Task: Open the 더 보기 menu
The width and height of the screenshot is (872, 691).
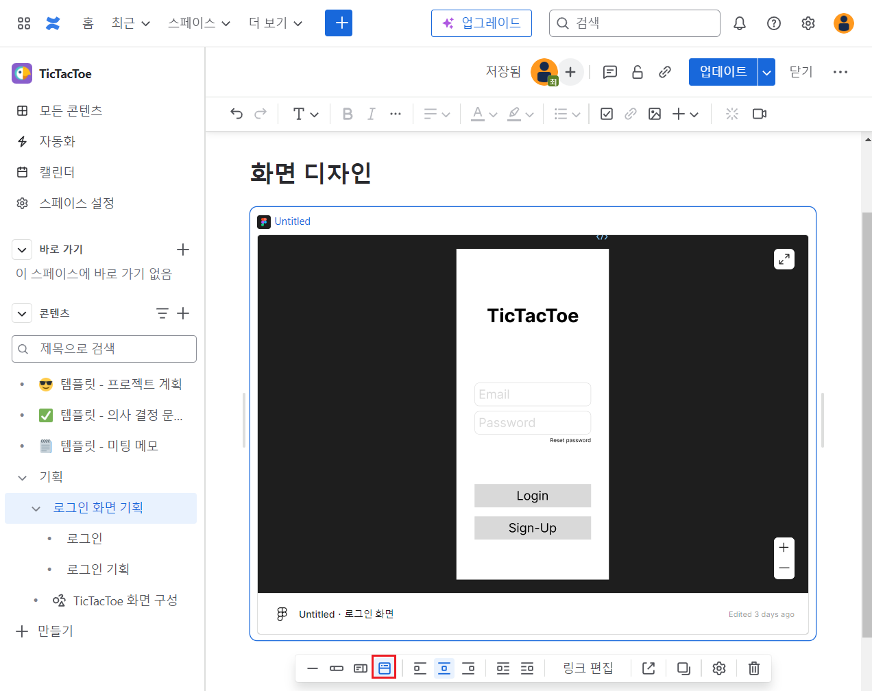Action: 276,23
